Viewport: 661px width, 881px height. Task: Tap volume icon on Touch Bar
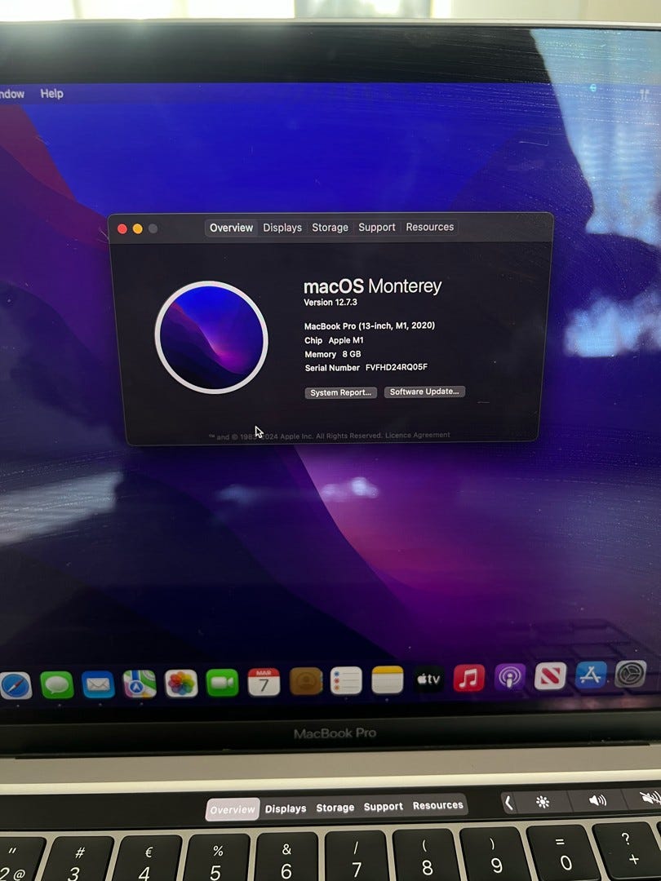pyautogui.click(x=597, y=800)
